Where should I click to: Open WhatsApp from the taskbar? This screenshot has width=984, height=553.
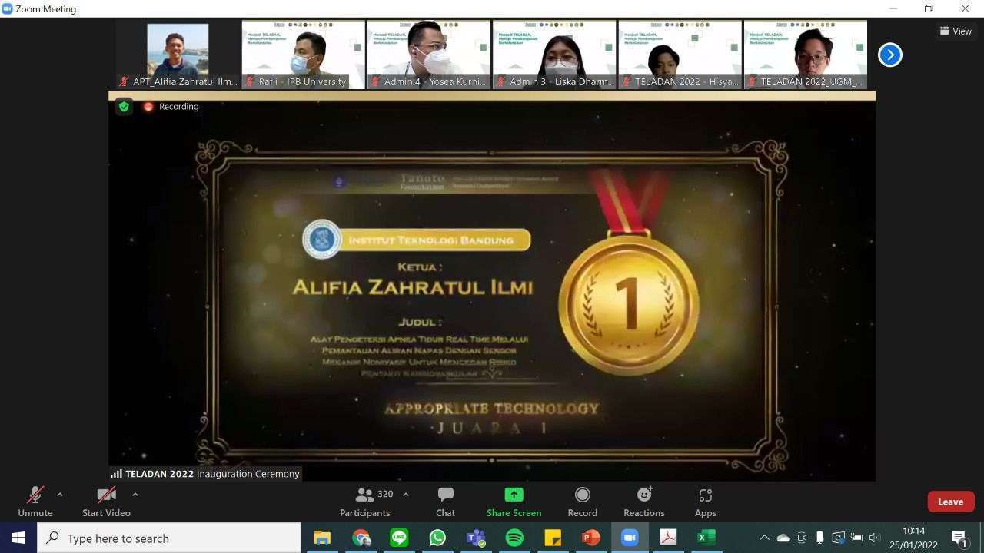(x=437, y=538)
